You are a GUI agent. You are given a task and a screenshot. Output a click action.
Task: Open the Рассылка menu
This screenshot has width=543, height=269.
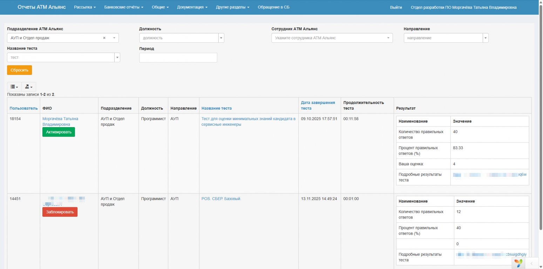click(x=85, y=7)
